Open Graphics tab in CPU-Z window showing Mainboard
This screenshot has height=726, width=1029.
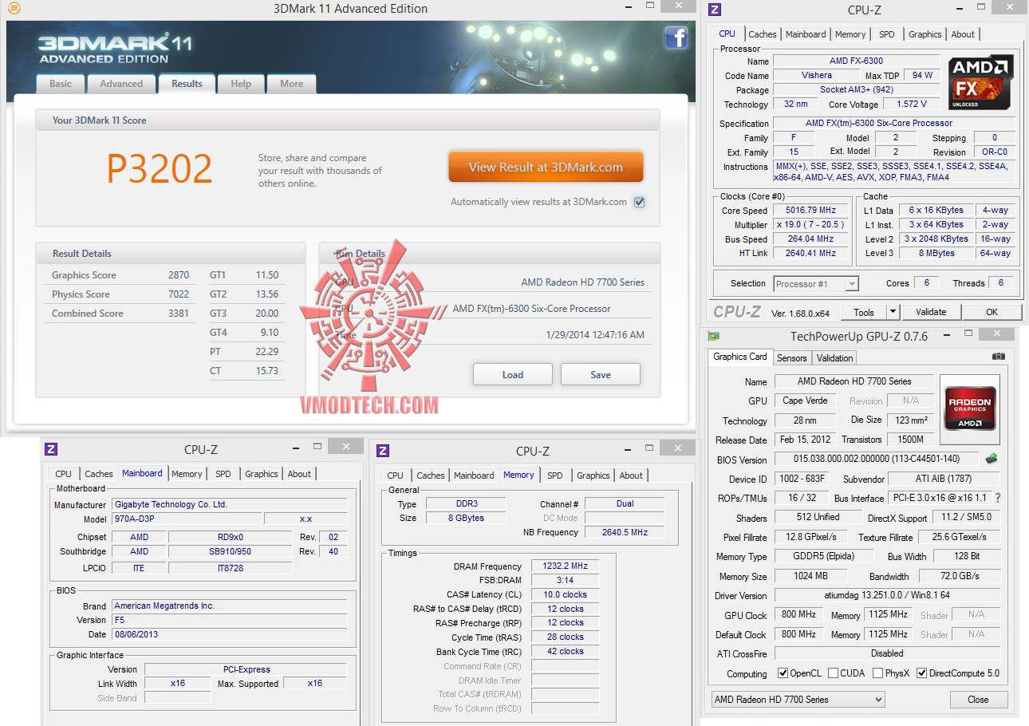pyautogui.click(x=262, y=474)
